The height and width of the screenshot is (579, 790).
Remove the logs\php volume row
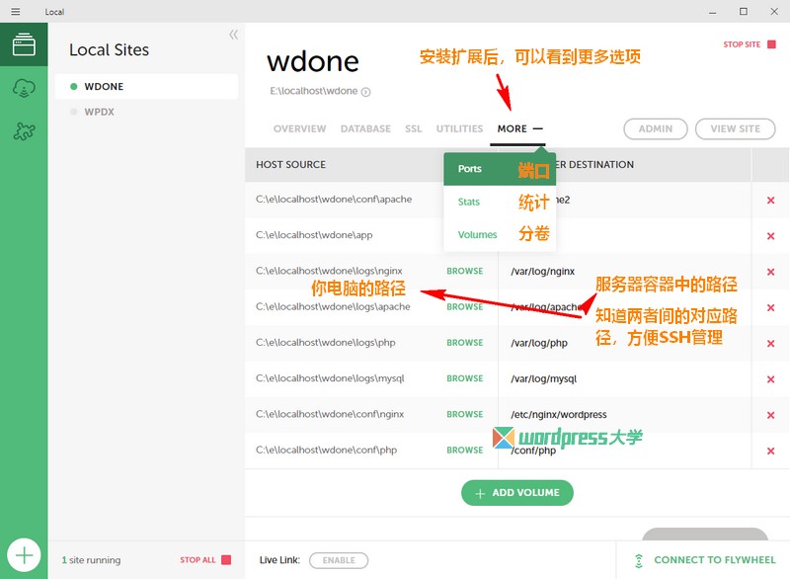tap(770, 343)
